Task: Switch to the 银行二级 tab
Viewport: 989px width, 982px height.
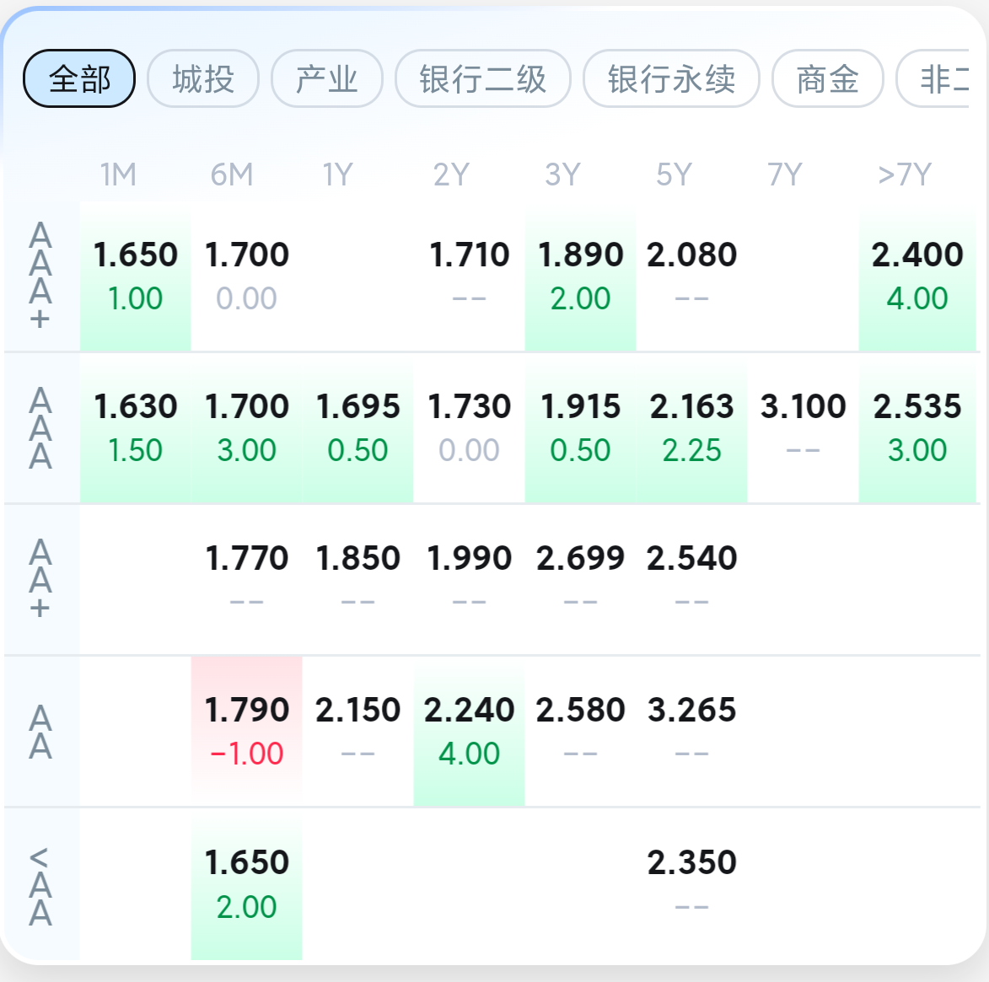Action: 483,79
